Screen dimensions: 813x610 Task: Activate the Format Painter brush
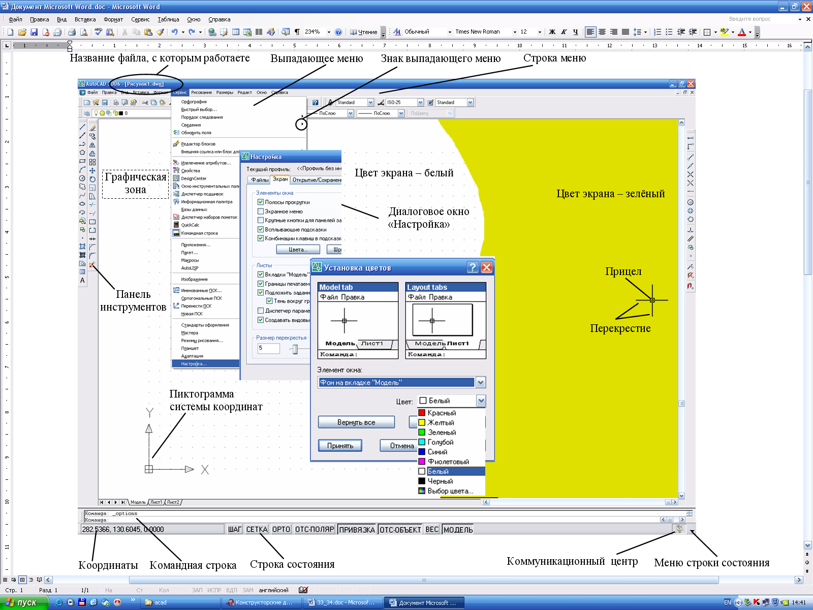coord(160,32)
